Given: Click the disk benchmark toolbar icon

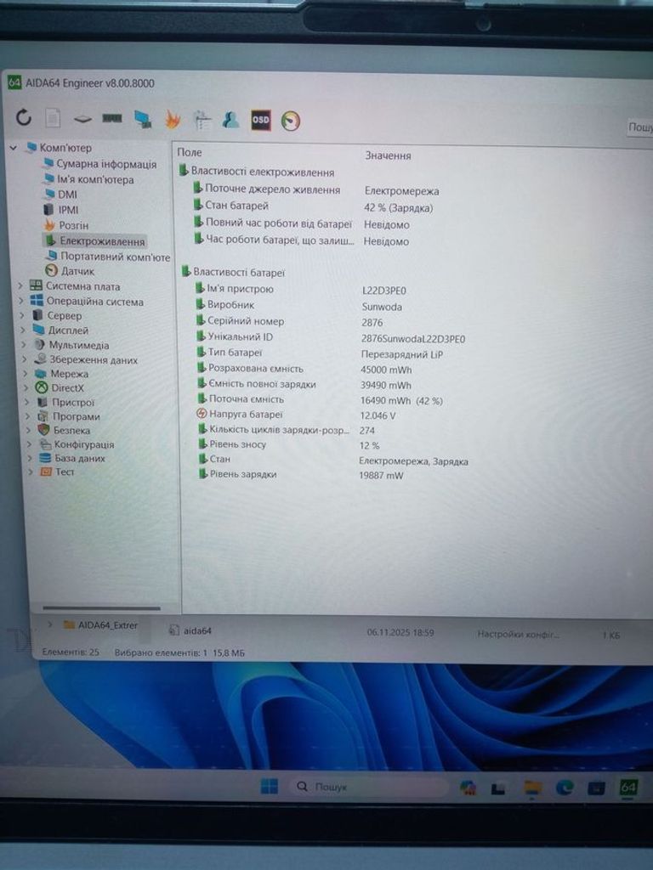Looking at the screenshot, I should point(82,119).
